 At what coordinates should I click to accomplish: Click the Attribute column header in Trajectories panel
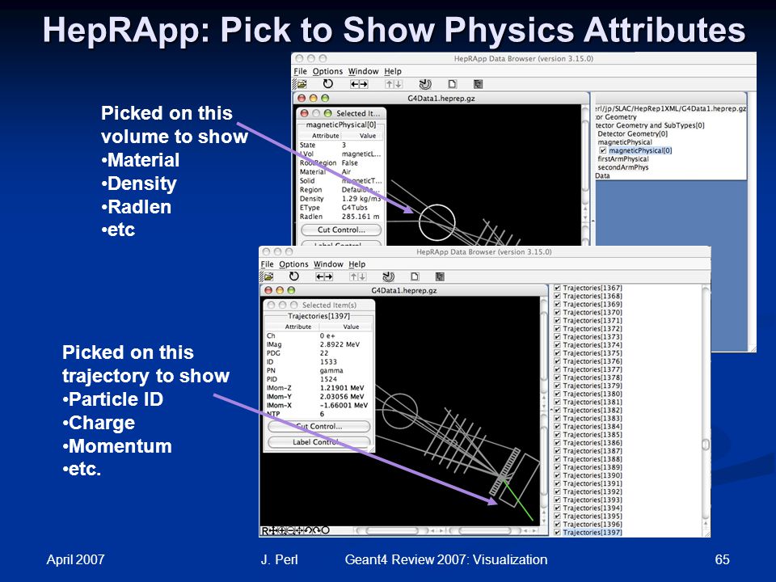(x=298, y=327)
